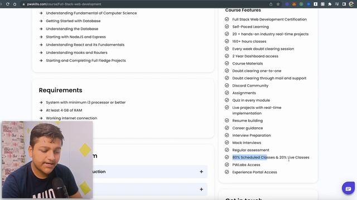Click 'Starting and Completing Full Fledge Projects'
The height and width of the screenshot is (200, 357).
[x=86, y=61]
